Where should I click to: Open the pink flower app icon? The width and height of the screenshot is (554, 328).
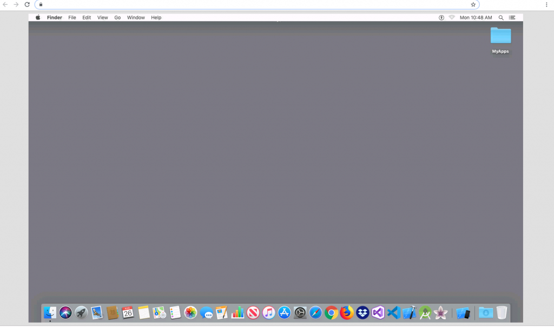pos(440,312)
